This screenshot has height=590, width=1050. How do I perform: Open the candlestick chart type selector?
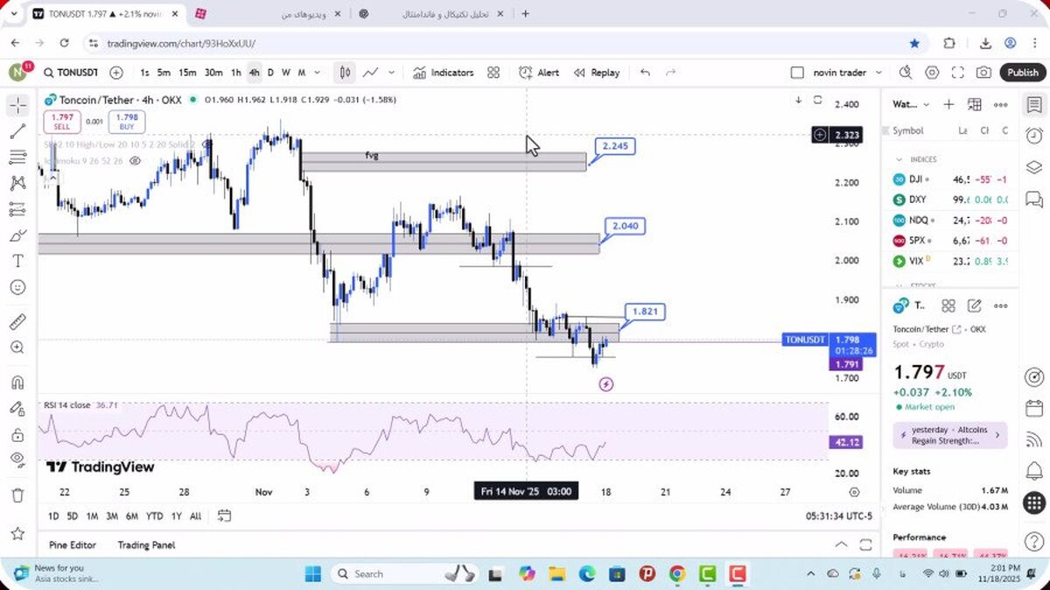click(346, 73)
